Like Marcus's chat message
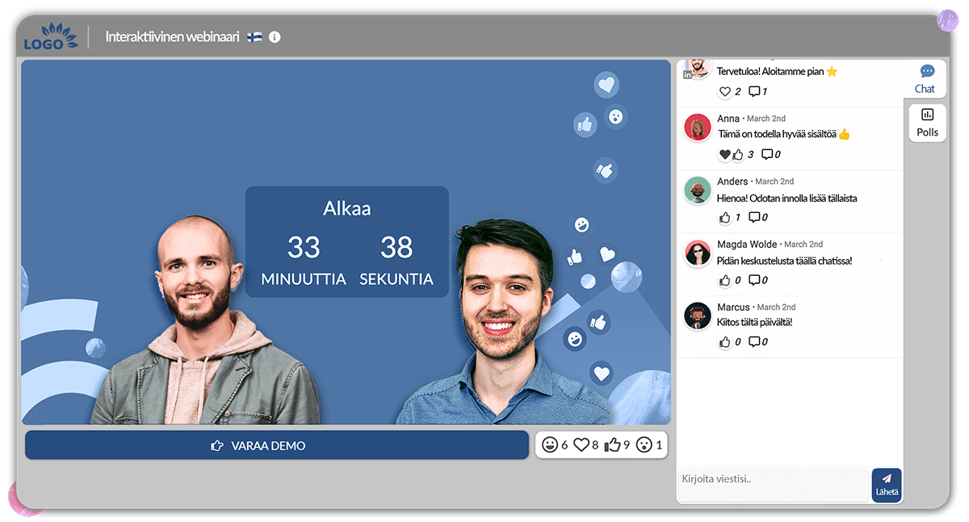The height and width of the screenshot is (522, 969). pyautogui.click(x=724, y=342)
